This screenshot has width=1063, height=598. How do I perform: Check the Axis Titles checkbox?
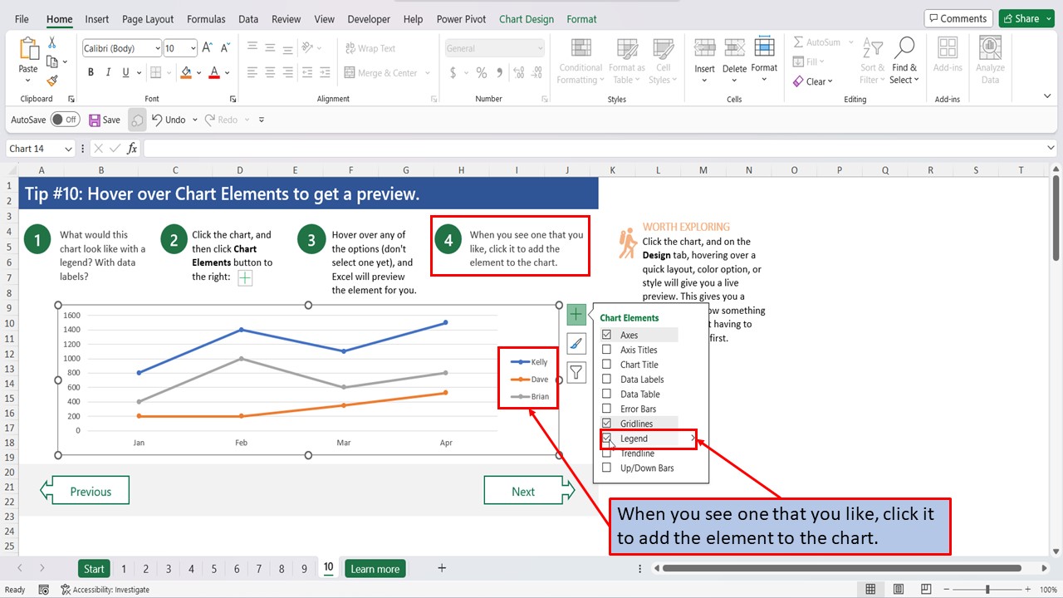coord(606,350)
